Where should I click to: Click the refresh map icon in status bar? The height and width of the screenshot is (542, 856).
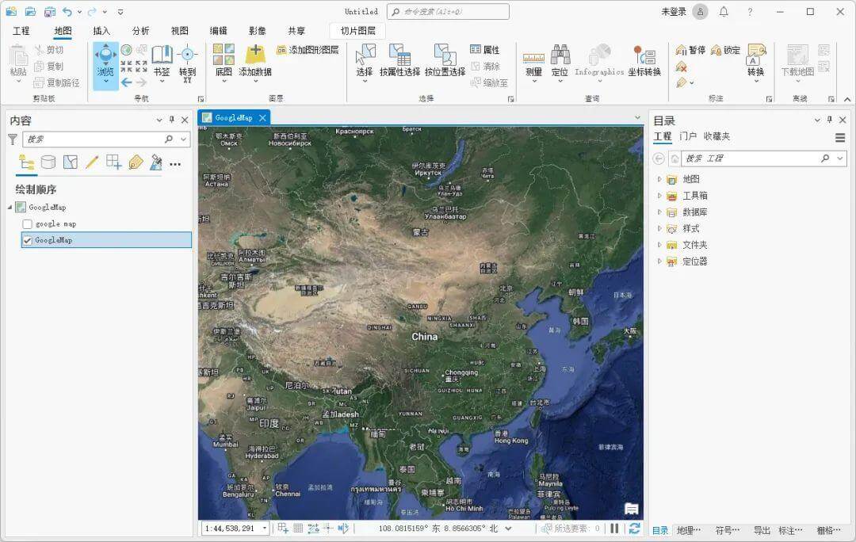(x=634, y=529)
